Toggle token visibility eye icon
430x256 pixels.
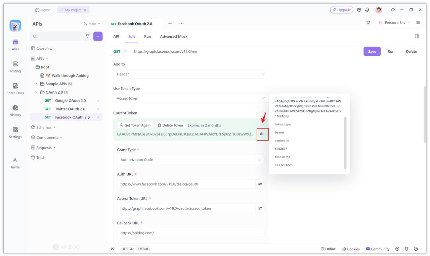[x=261, y=134]
